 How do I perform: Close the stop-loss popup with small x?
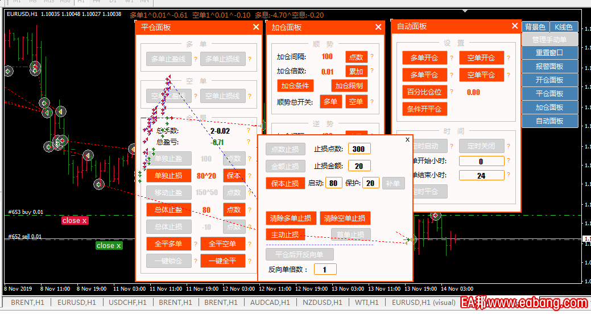pyautogui.click(x=407, y=139)
